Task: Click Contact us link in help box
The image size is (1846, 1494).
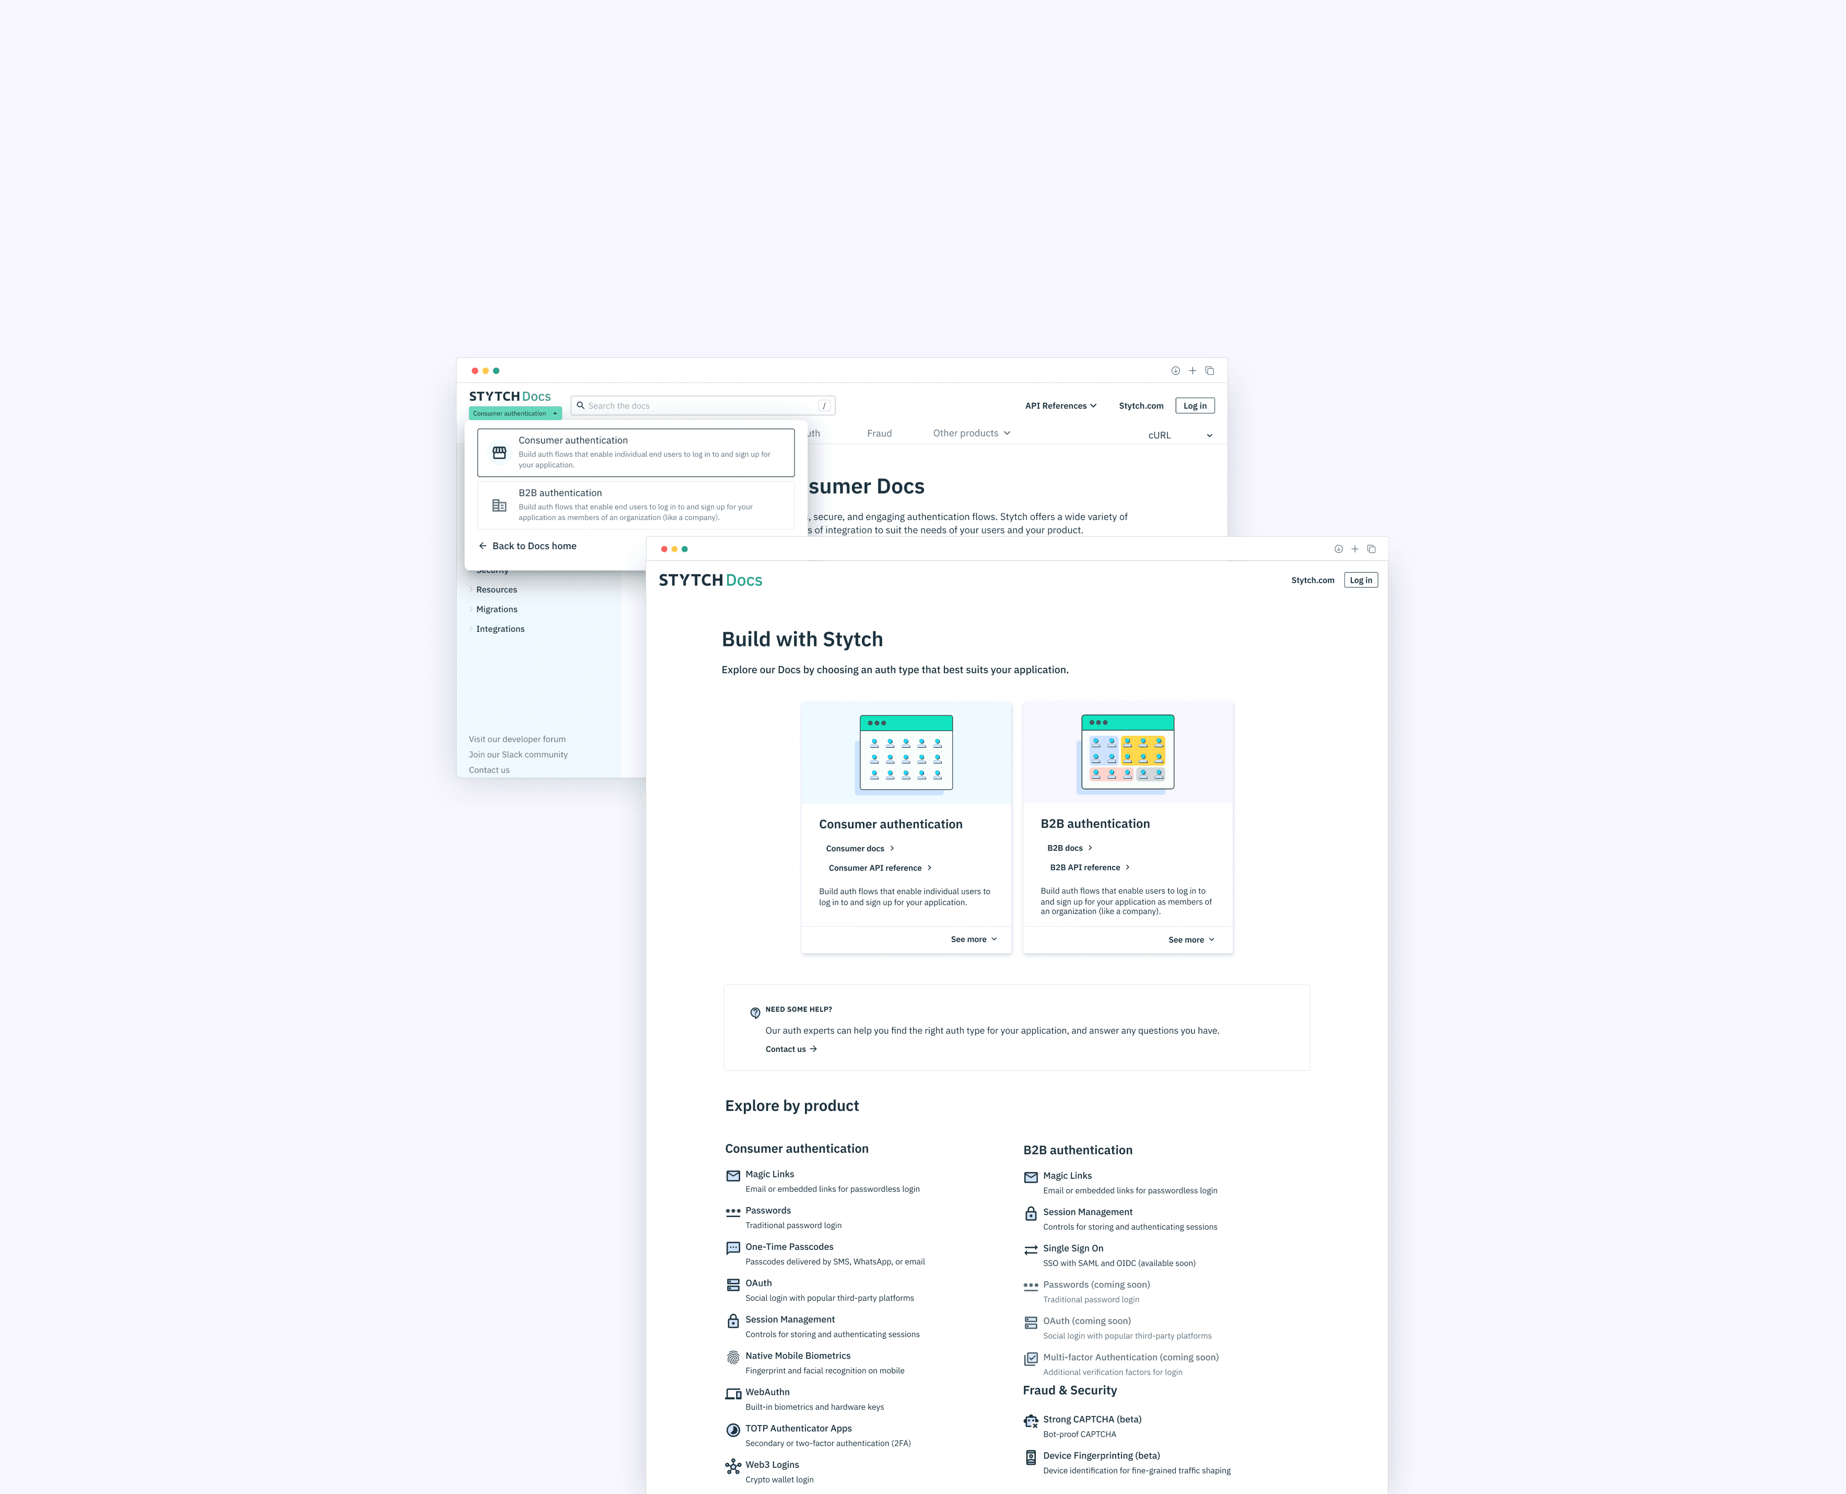Action: 790,1049
